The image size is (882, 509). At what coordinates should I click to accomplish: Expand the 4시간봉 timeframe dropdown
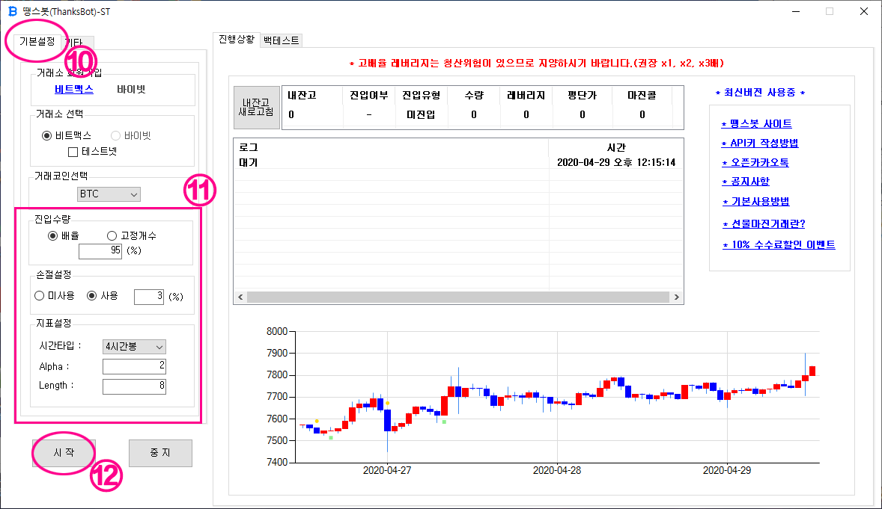pos(134,347)
